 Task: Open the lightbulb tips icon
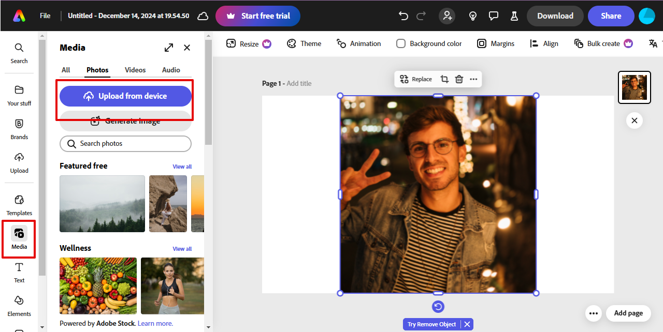[x=473, y=16]
